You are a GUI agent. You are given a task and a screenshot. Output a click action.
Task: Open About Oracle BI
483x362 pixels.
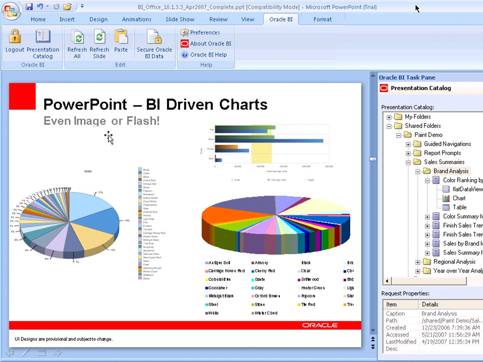coord(206,43)
